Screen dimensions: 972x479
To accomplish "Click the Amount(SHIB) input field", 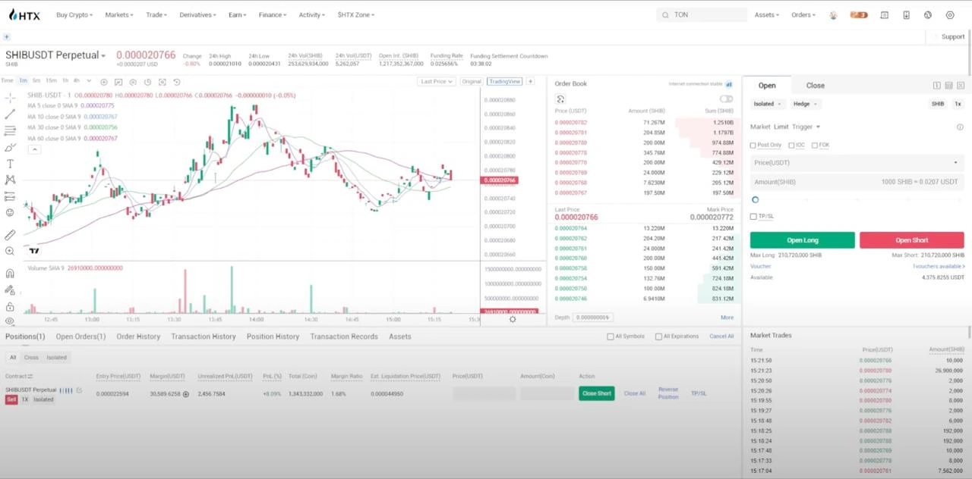I will pos(857,182).
